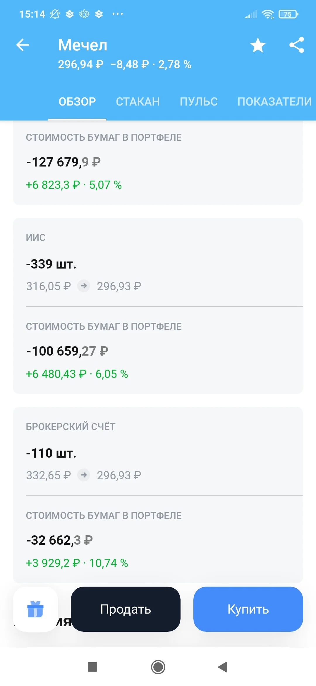Select the ОБЗОР tab

click(77, 102)
